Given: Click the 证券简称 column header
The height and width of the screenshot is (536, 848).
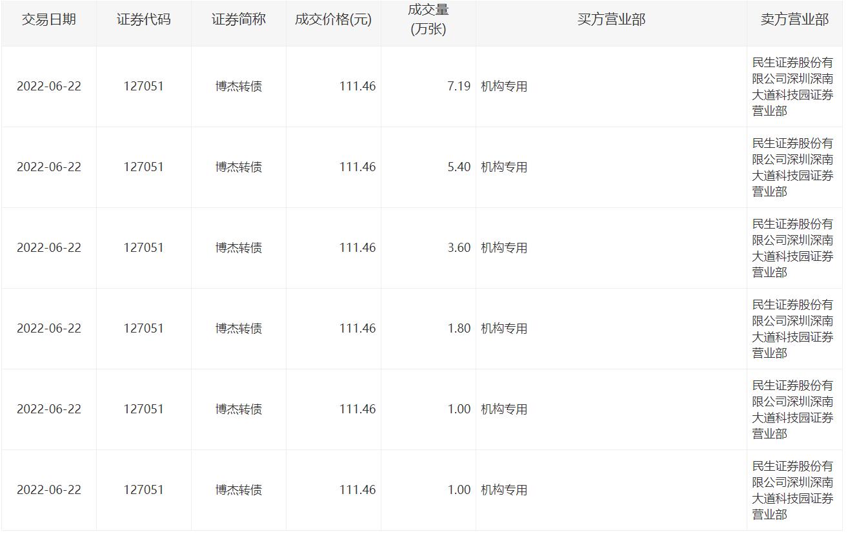Looking at the screenshot, I should pos(239,19).
